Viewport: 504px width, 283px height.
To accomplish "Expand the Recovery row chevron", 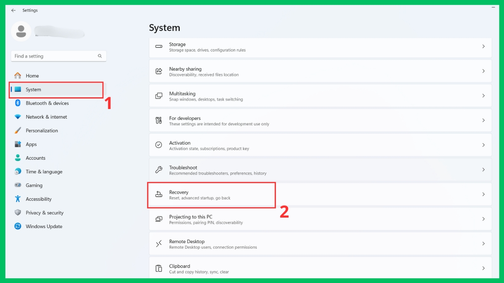I will click(x=483, y=195).
